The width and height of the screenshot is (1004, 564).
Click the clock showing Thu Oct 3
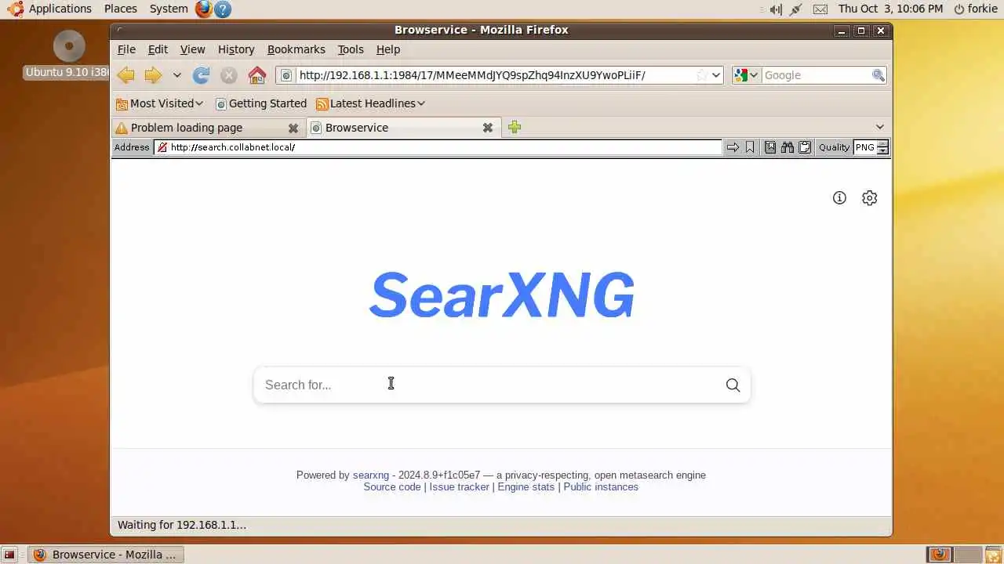tap(890, 9)
